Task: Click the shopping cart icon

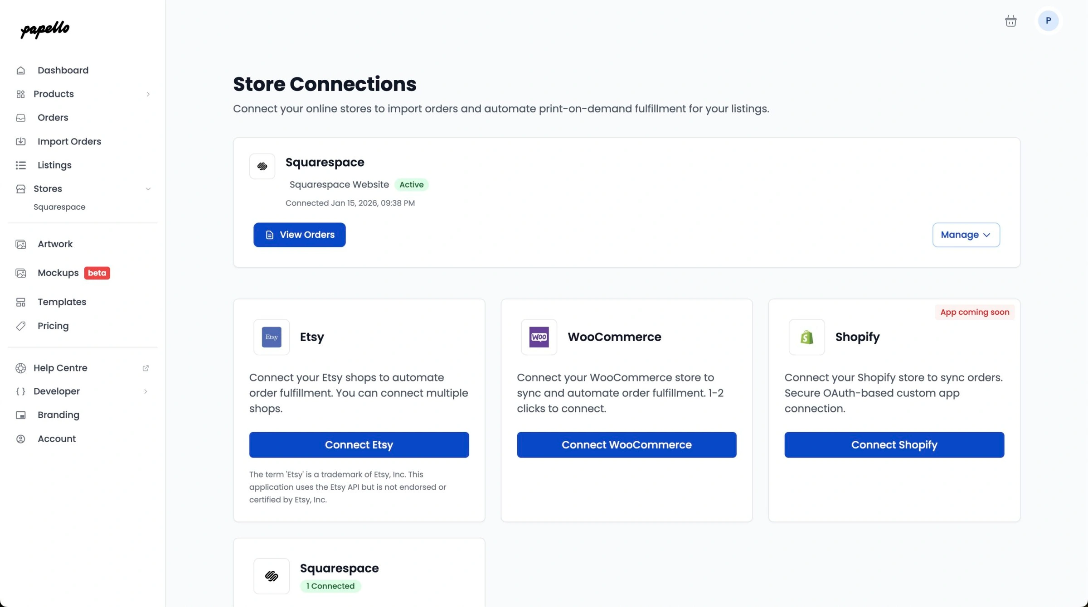Action: [x=1010, y=21]
